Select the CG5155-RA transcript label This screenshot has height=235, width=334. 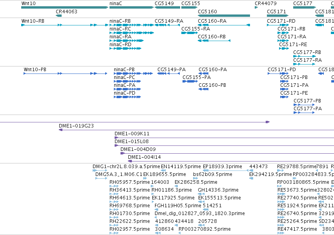click(195, 29)
